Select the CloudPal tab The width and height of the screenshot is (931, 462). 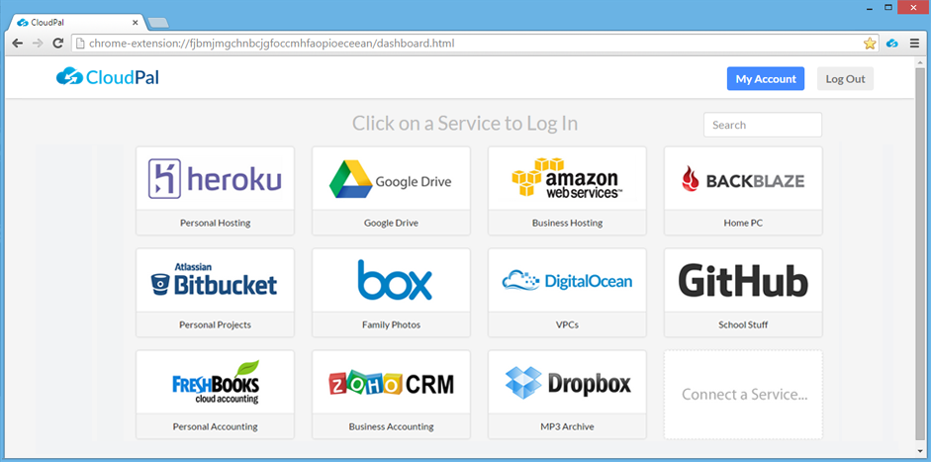(76, 23)
